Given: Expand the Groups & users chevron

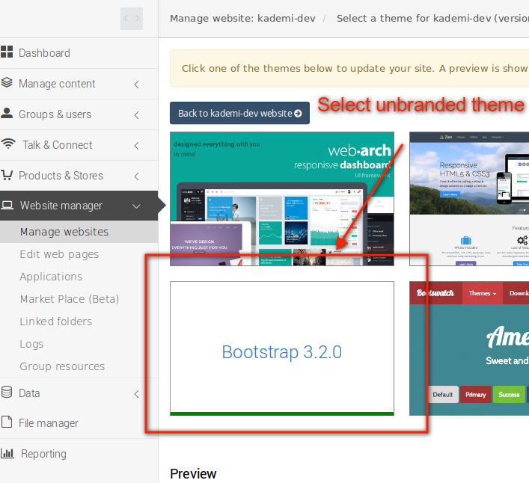Looking at the screenshot, I should point(137,115).
